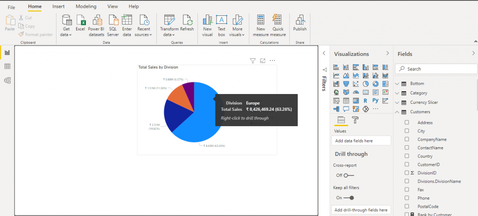The image size is (478, 216).
Task: Select the Funnel visualization type
Action: click(346, 84)
